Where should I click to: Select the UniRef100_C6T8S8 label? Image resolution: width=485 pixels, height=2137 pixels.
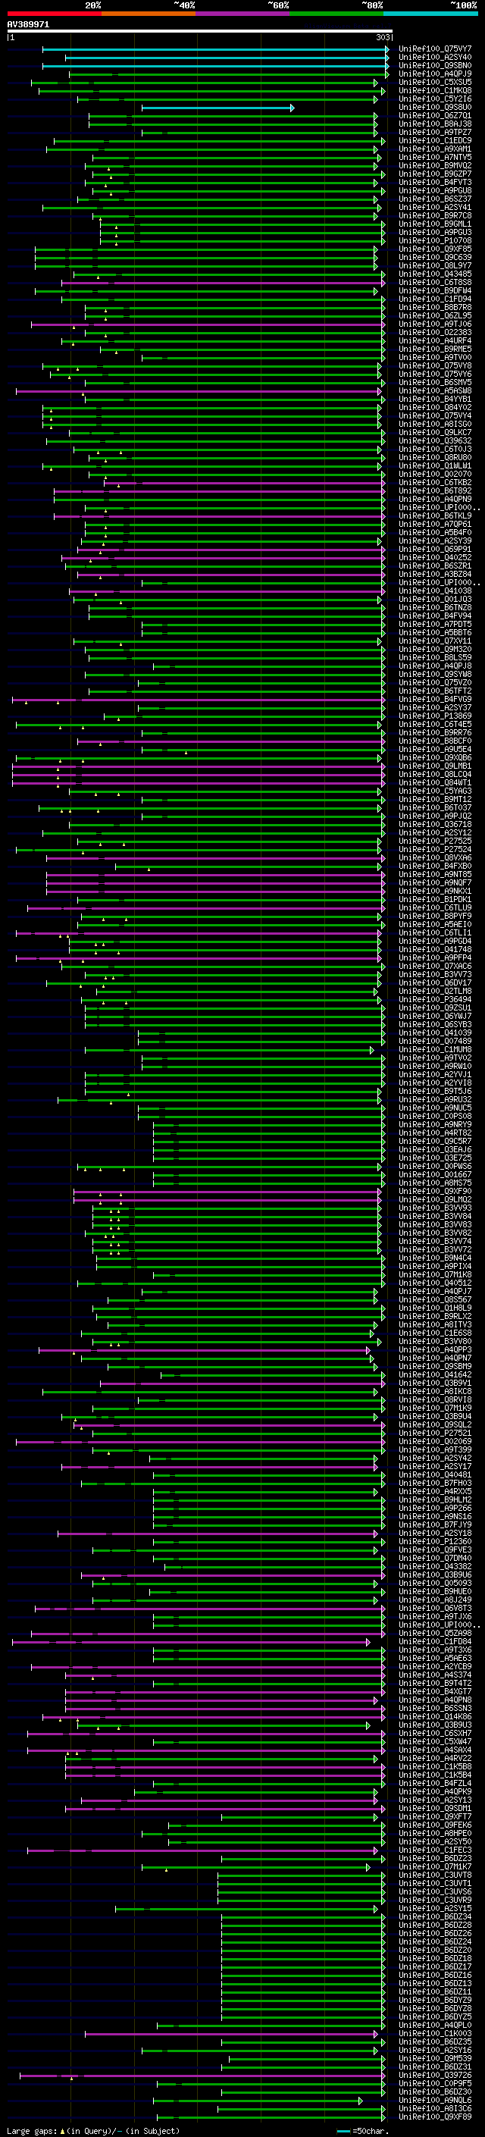click(x=434, y=282)
